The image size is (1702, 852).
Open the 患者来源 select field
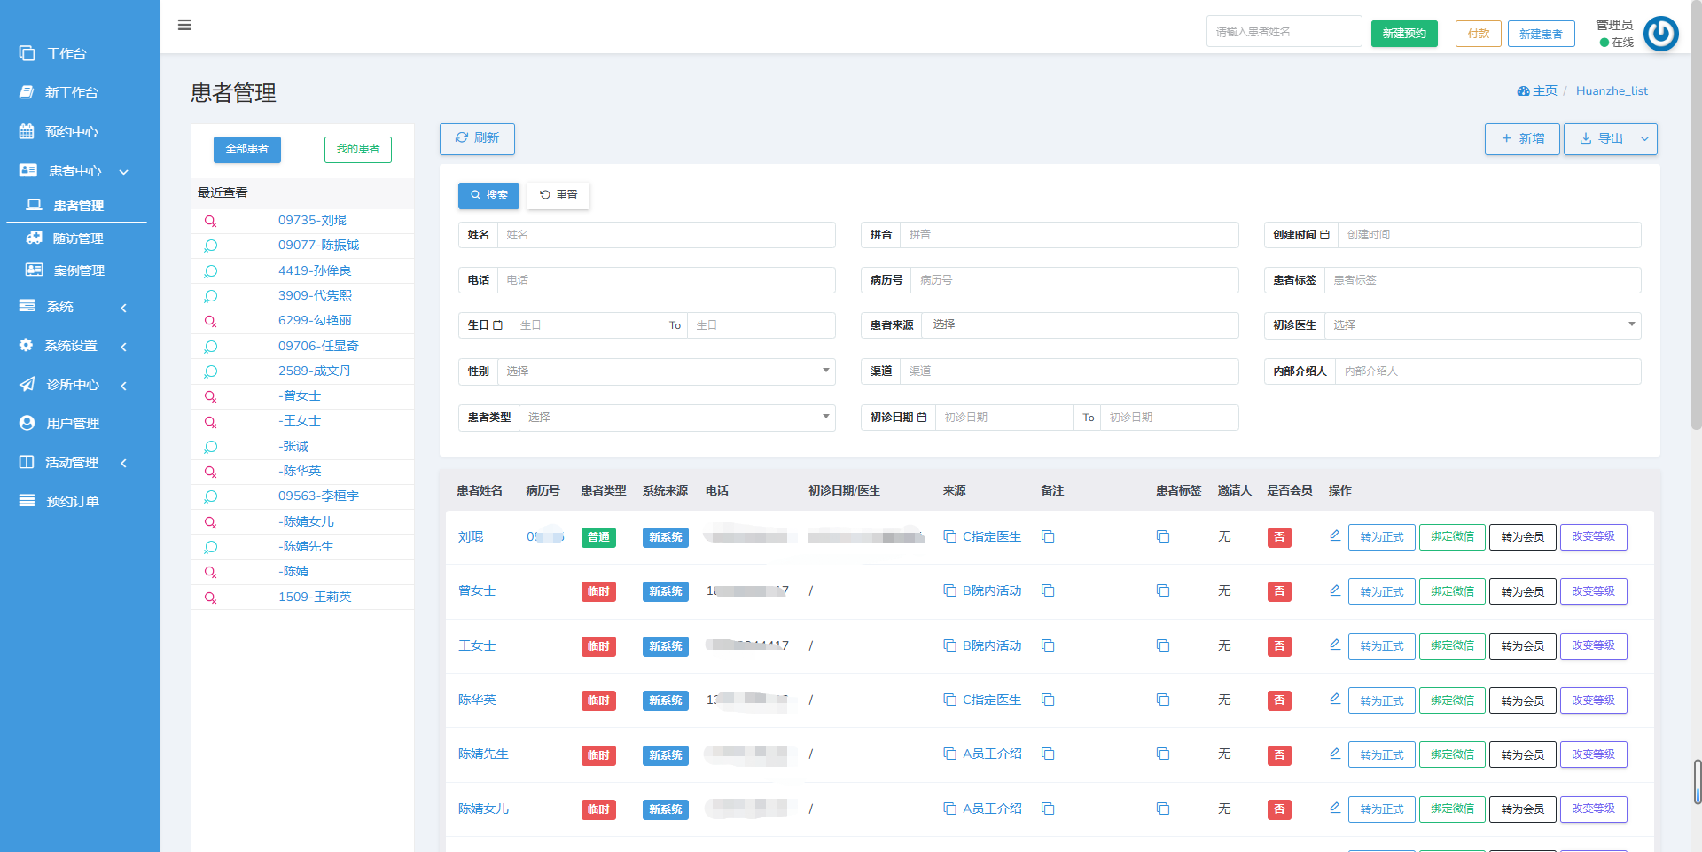[x=1080, y=325]
